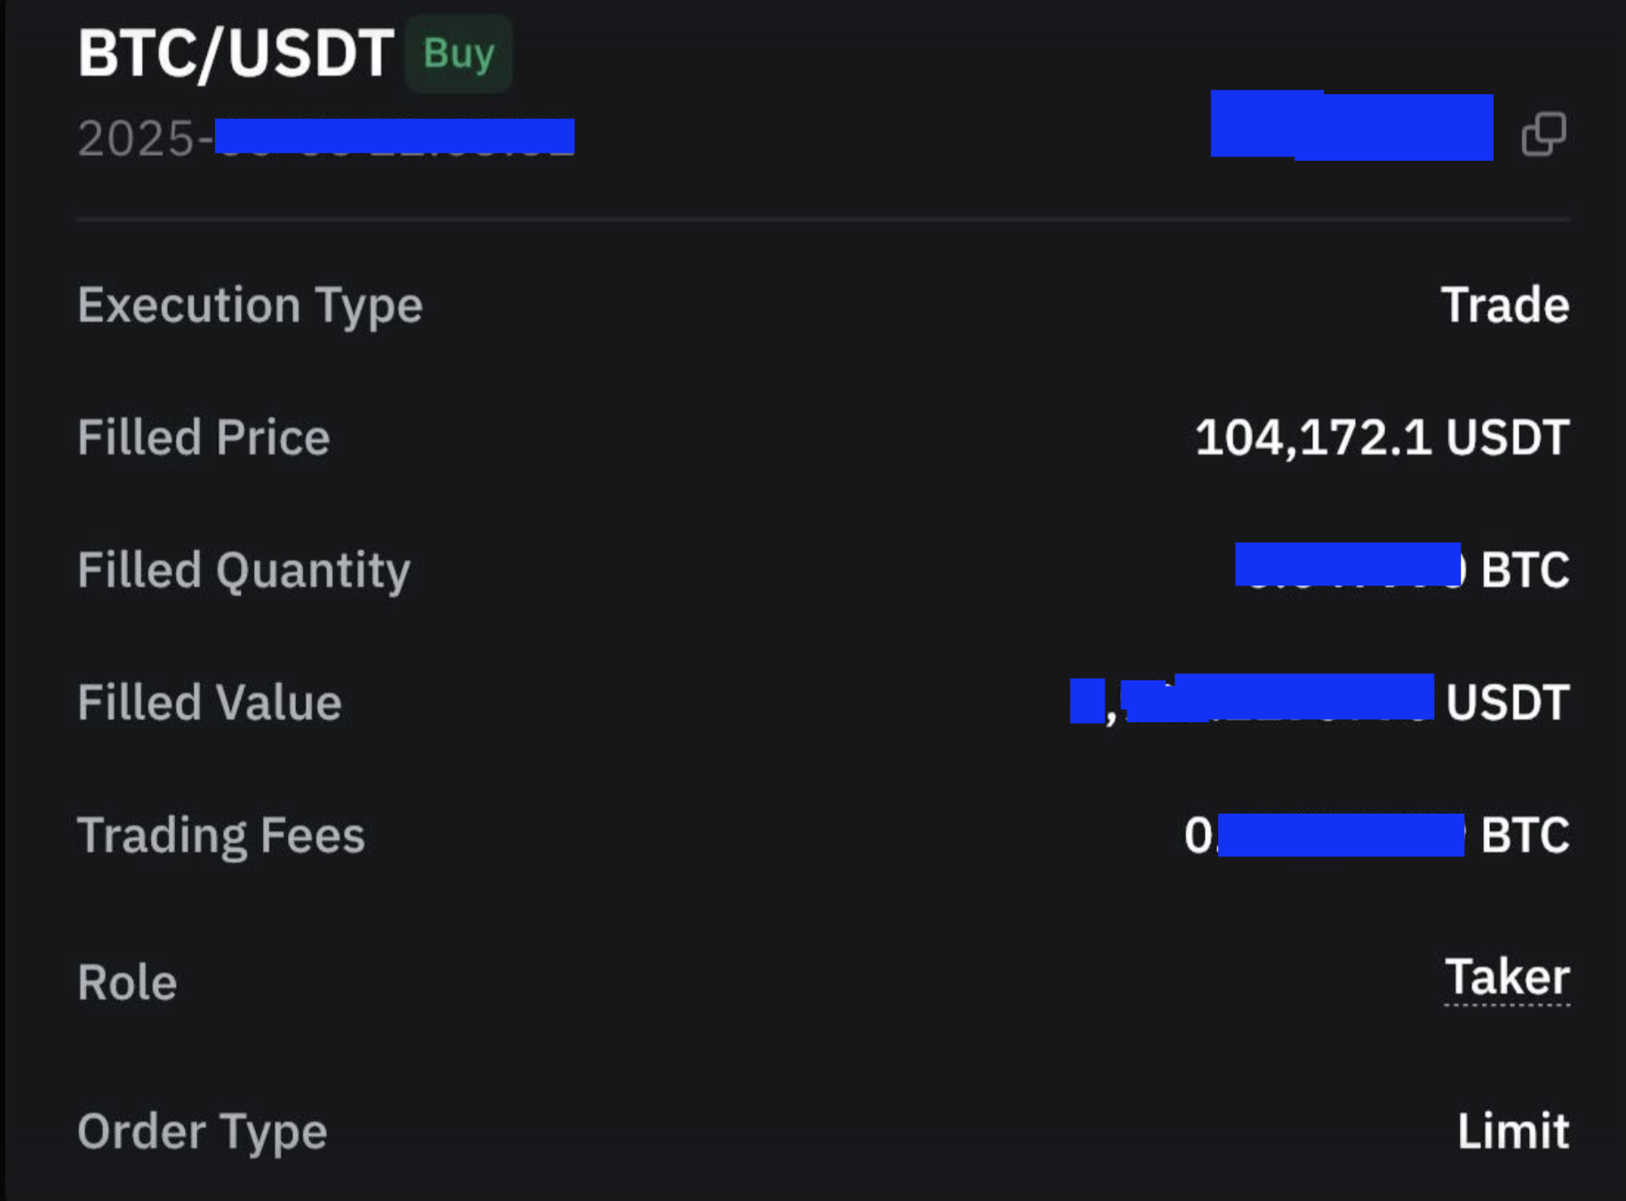Screen dimensions: 1626x1201
Task: Click the Role label
Action: (x=127, y=982)
